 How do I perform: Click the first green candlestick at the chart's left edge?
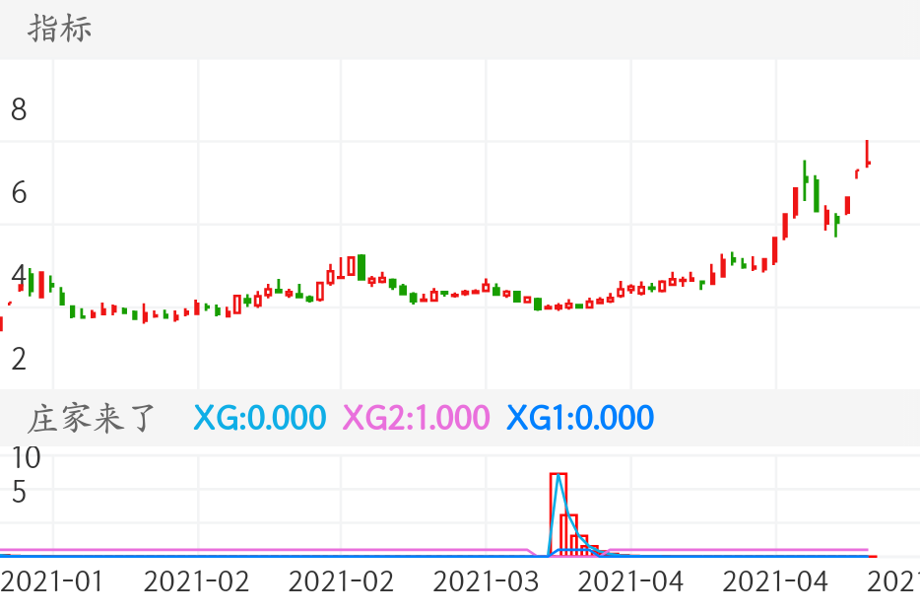click(x=31, y=282)
